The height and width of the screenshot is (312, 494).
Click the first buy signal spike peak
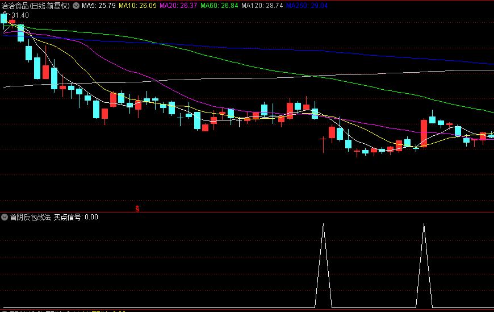pyautogui.click(x=323, y=225)
